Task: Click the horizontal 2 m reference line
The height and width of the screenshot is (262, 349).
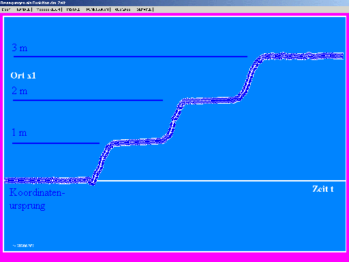Action: (x=88, y=100)
